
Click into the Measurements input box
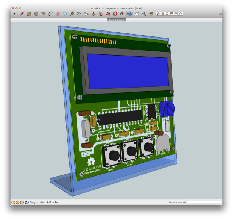[x=204, y=202]
